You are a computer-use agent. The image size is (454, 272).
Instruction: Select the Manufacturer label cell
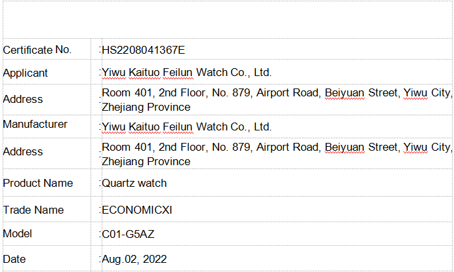point(35,125)
